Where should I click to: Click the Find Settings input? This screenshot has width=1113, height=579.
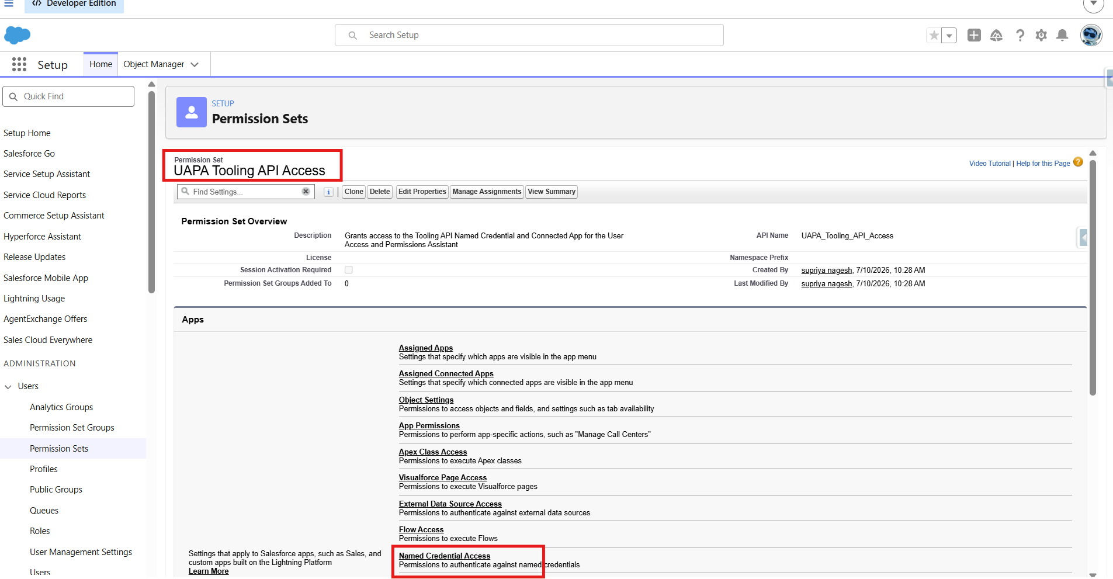point(245,192)
